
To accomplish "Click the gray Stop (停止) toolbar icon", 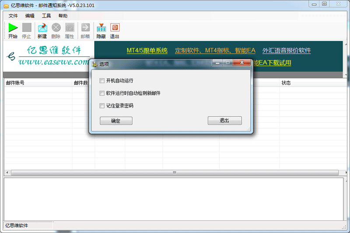I will 27,28.
